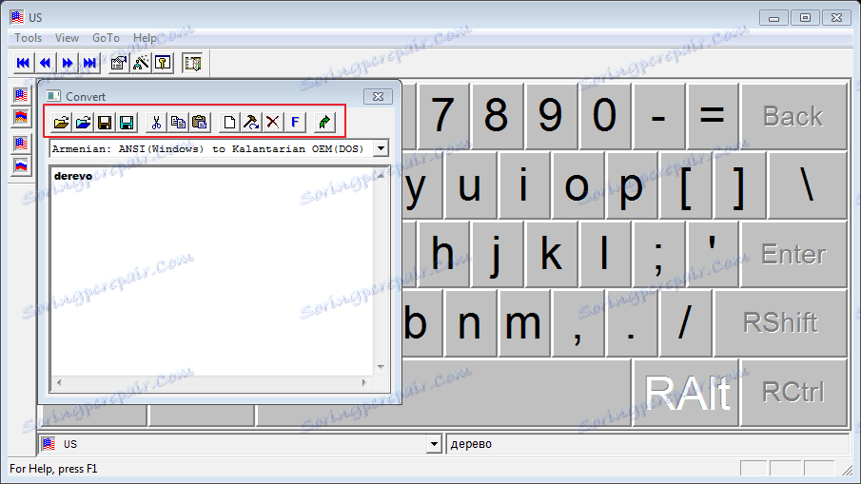Image resolution: width=861 pixels, height=484 pixels.
Task: Go to next layout with double-right arrow
Action: coord(67,63)
